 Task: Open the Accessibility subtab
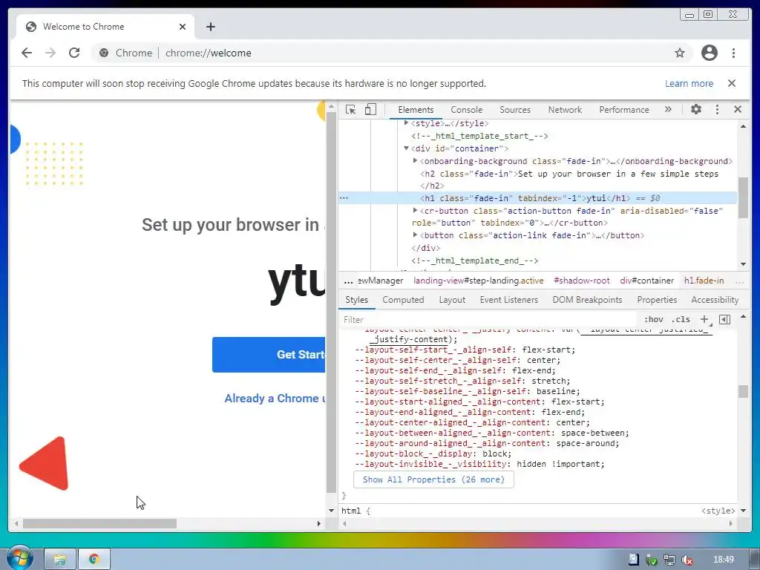(x=715, y=300)
